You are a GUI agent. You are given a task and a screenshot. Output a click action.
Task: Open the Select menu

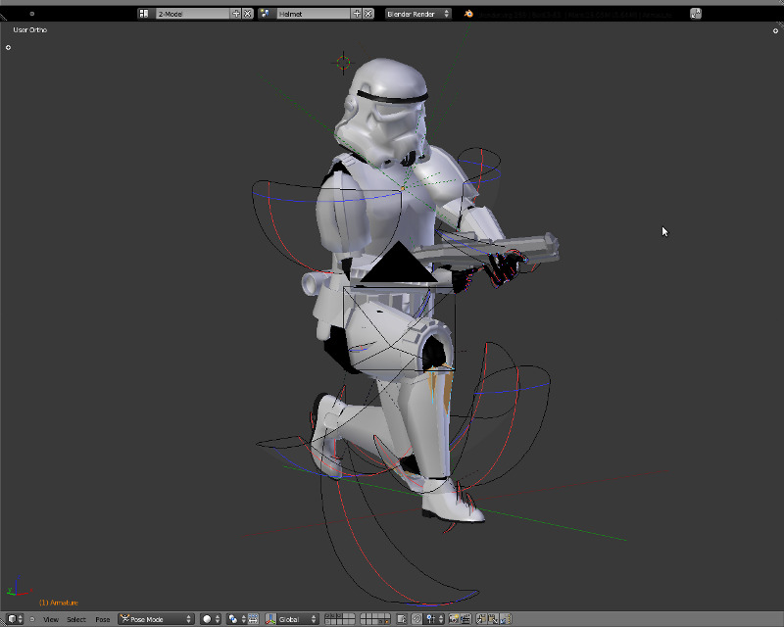tap(76, 619)
